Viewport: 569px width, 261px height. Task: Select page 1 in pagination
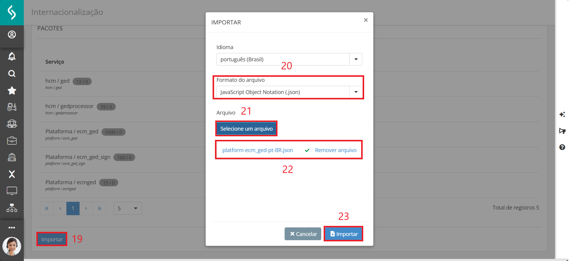click(x=73, y=208)
